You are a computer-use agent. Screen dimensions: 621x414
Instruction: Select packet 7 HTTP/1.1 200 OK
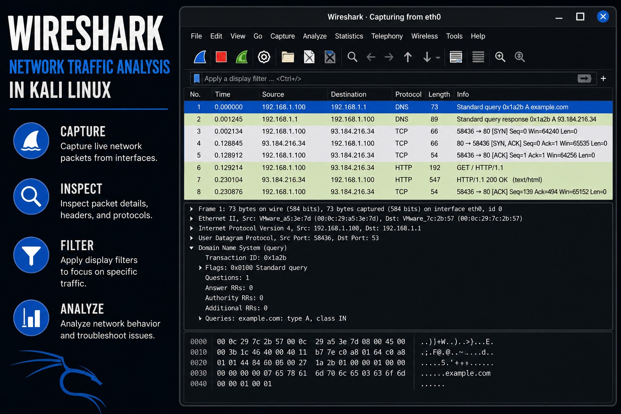coord(398,180)
